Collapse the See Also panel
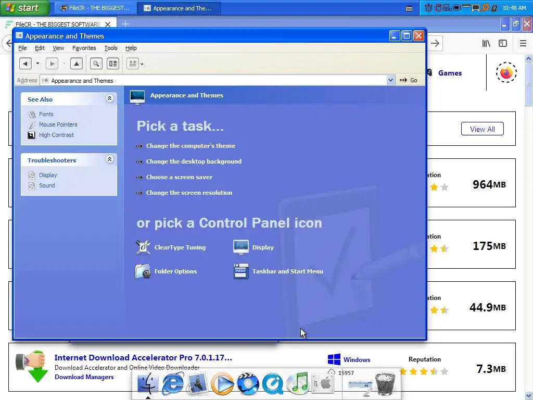The height and width of the screenshot is (400, 533). click(x=109, y=98)
